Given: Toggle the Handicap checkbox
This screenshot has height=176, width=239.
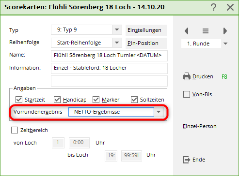Looking at the screenshot, I should pos(57,100).
